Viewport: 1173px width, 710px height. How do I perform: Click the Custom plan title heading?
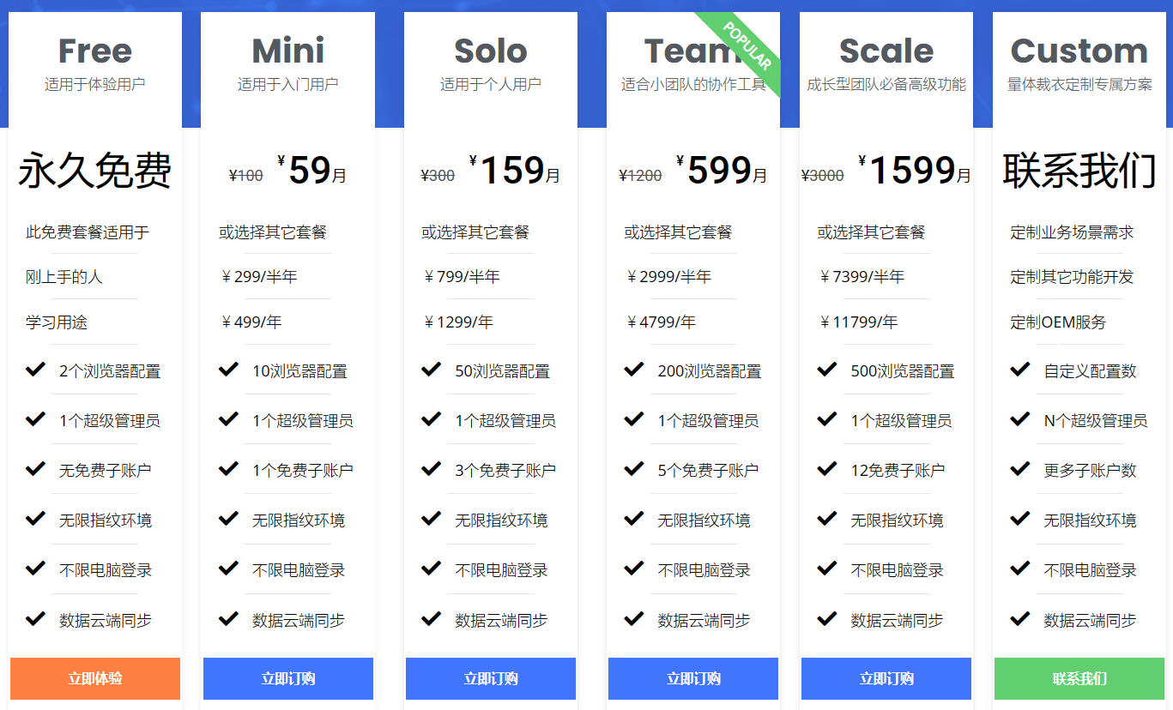[x=1079, y=51]
